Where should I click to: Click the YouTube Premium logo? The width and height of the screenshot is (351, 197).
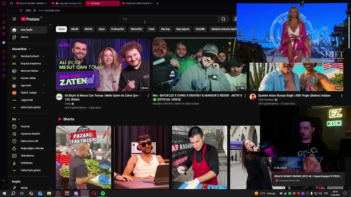pos(30,19)
